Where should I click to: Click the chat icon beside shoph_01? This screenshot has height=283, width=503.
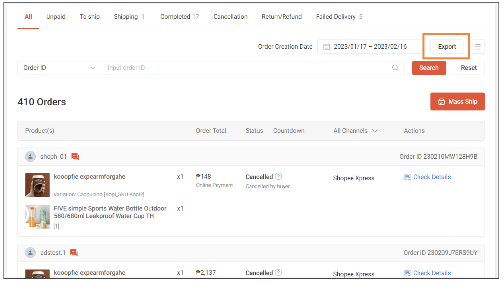point(75,157)
